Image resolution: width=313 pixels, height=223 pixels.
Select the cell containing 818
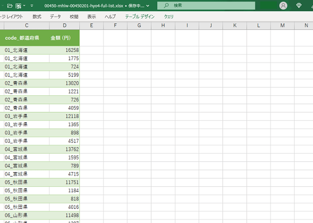[x=64, y=199]
